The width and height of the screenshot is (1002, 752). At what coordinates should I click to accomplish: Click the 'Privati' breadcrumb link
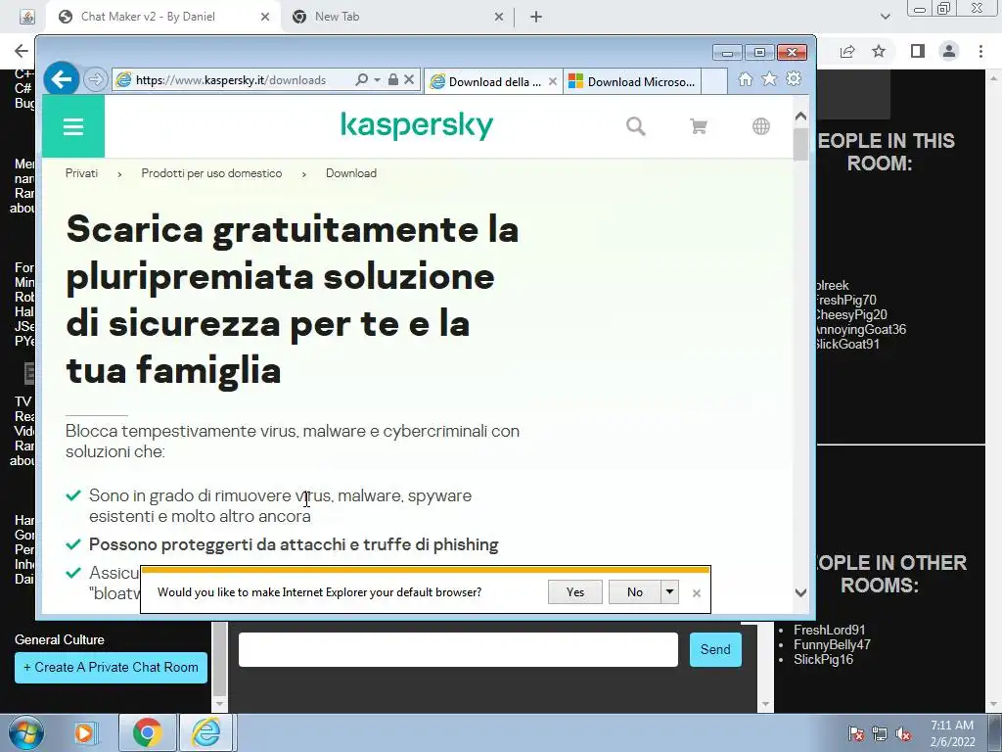(82, 173)
